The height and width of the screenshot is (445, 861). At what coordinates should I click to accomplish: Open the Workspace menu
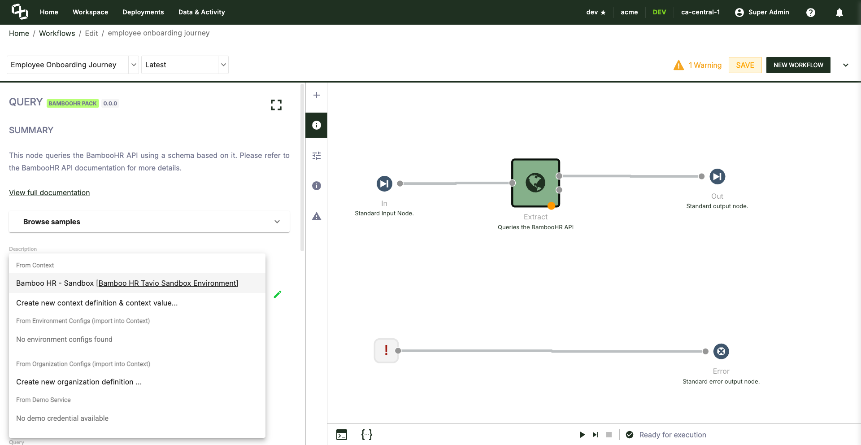pyautogui.click(x=90, y=12)
